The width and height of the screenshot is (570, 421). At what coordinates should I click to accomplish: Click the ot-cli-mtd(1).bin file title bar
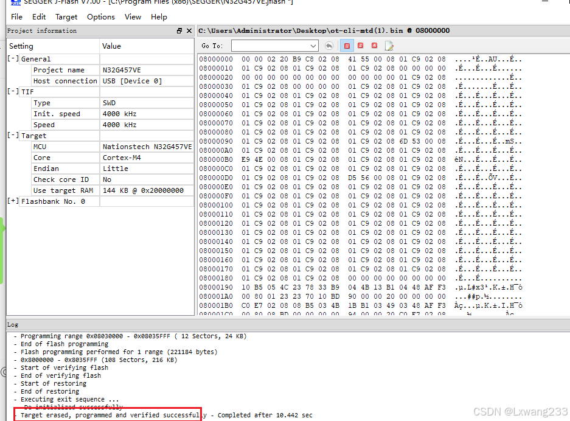pos(324,30)
